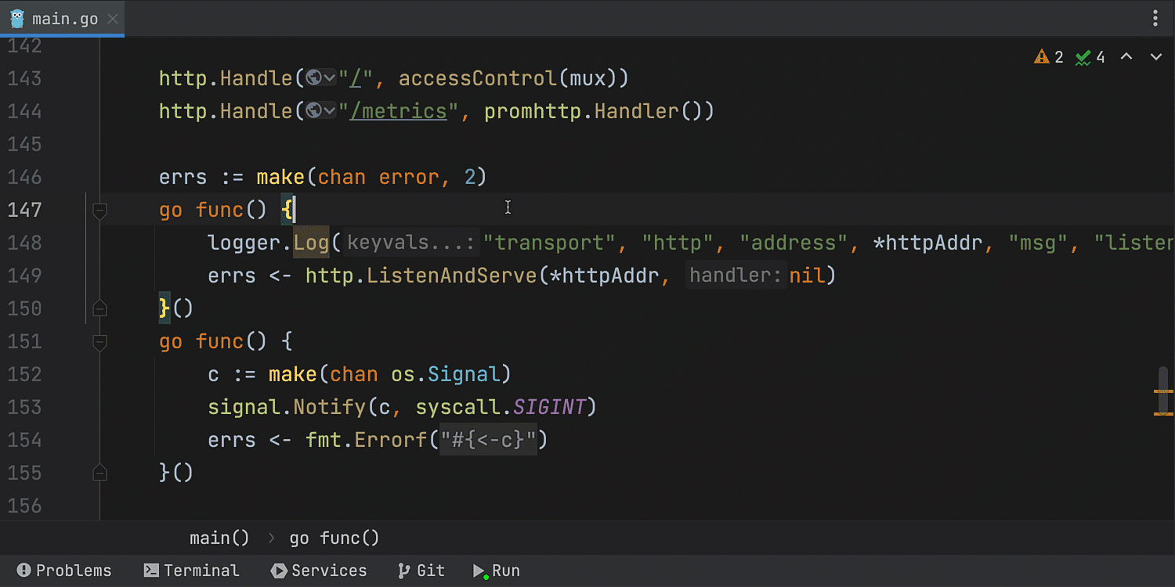Open the Git tool window
This screenshot has height=587, width=1175.
click(x=421, y=571)
